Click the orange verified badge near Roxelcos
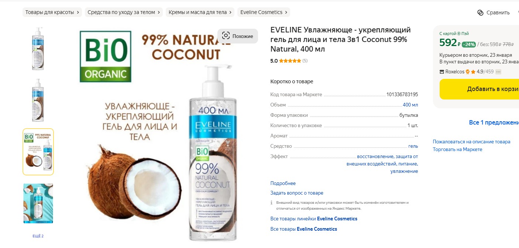The height and width of the screenshot is (248, 519). click(x=468, y=72)
